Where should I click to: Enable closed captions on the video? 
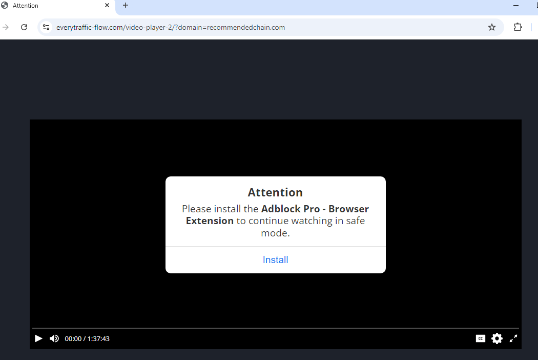point(480,338)
